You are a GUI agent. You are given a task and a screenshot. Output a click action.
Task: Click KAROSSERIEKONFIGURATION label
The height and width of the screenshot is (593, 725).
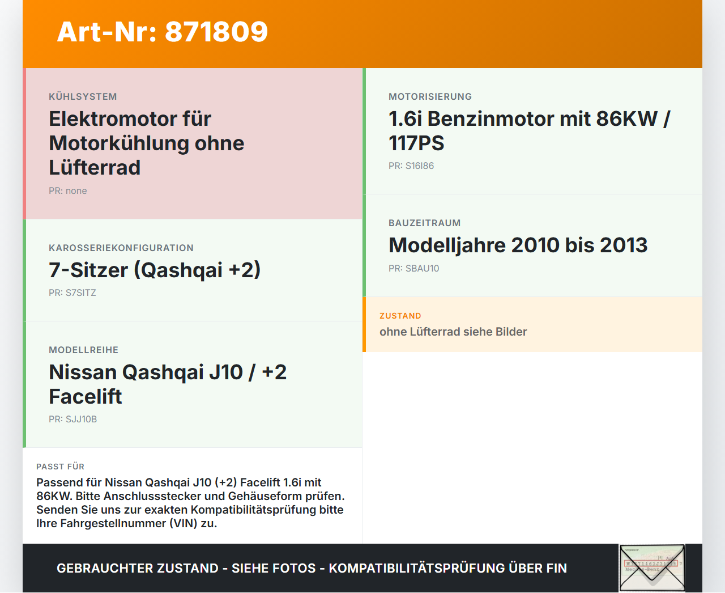tap(121, 248)
